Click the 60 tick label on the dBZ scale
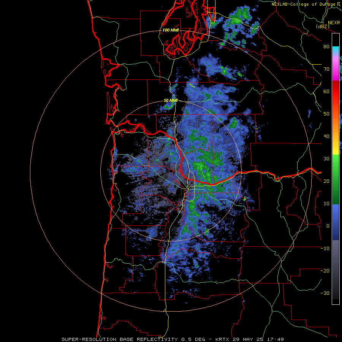The image size is (342, 342). [x=326, y=92]
